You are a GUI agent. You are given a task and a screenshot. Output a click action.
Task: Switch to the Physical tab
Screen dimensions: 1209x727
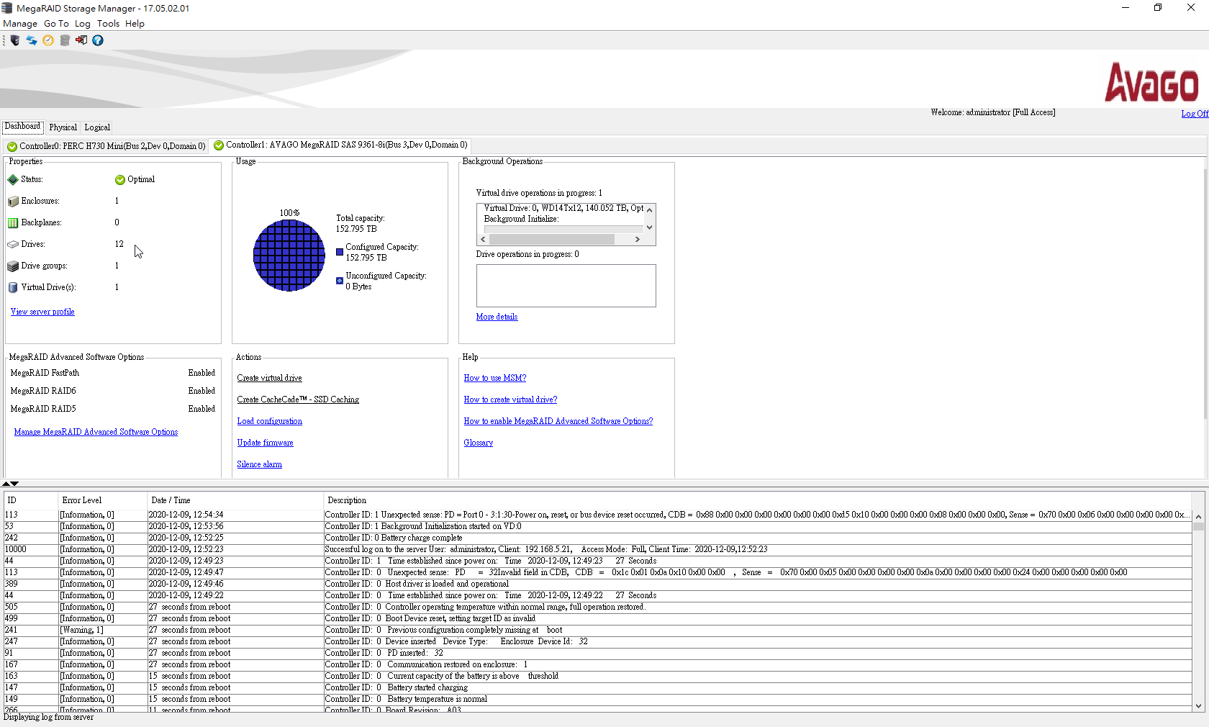[x=63, y=127]
